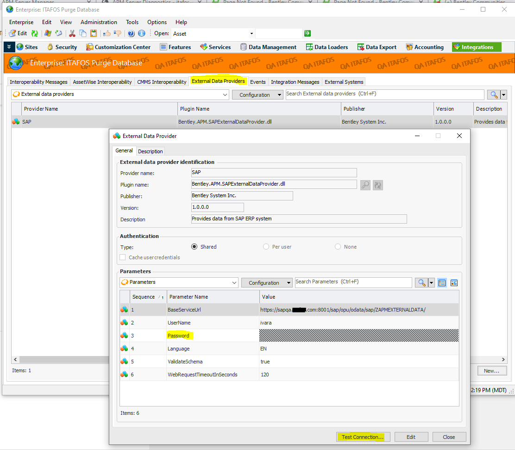This screenshot has height=450, width=515.
Task: Switch to CMMS Interoperability tab
Action: 162,82
